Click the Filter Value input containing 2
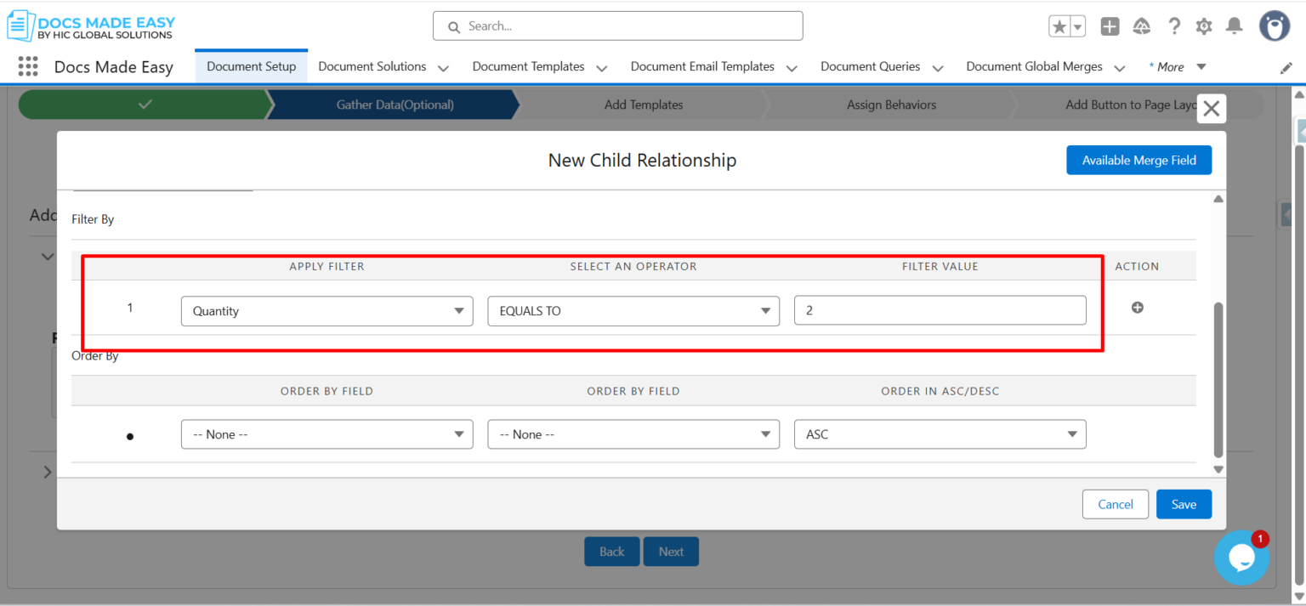1306x606 pixels. pos(940,310)
